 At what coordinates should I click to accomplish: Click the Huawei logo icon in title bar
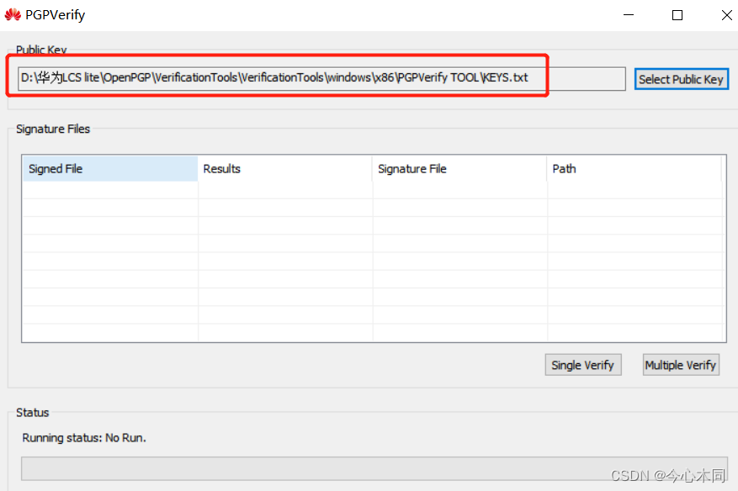tap(13, 15)
